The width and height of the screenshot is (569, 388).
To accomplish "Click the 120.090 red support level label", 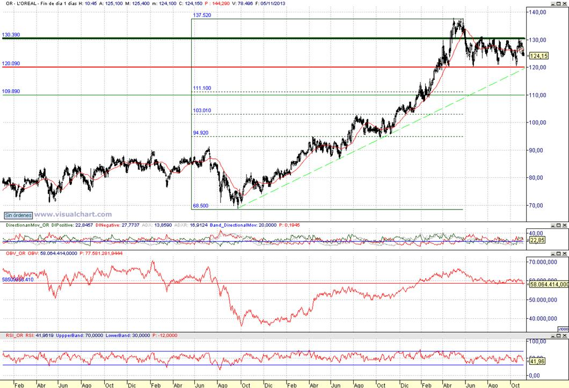I will (11, 63).
